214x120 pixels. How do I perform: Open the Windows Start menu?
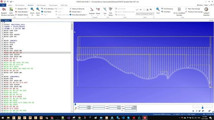click(3, 118)
